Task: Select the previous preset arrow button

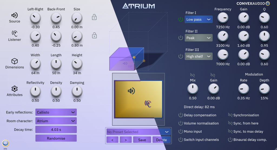Action: click(x=113, y=140)
